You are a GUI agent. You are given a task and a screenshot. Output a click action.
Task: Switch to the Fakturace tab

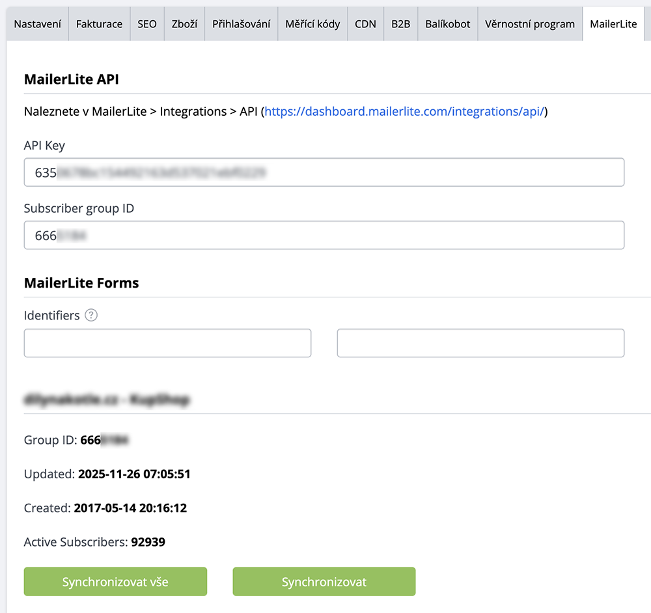point(99,24)
